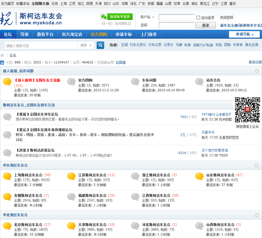Click the 用户名 input field
This screenshot has width=262, height=238.
[x=177, y=17]
